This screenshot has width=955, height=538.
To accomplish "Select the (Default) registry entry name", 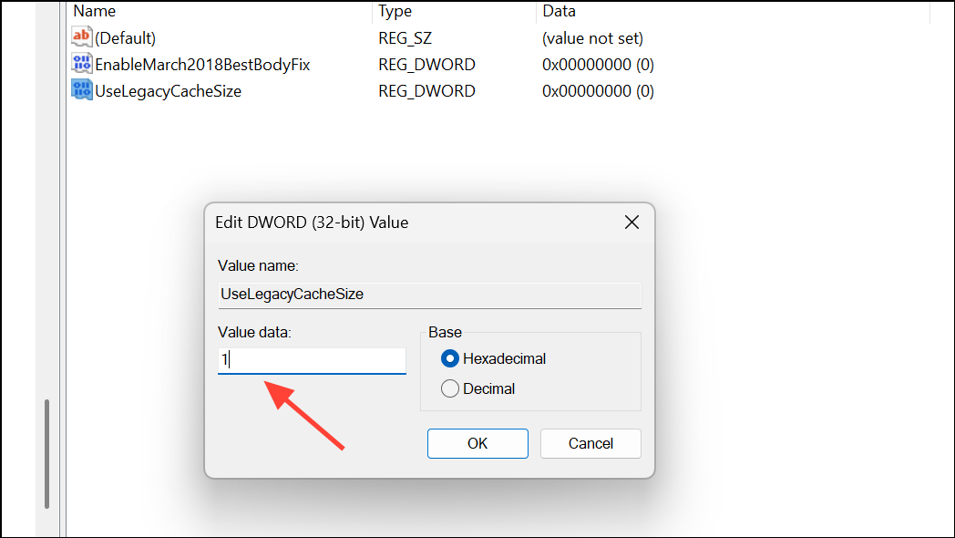I will tap(126, 38).
